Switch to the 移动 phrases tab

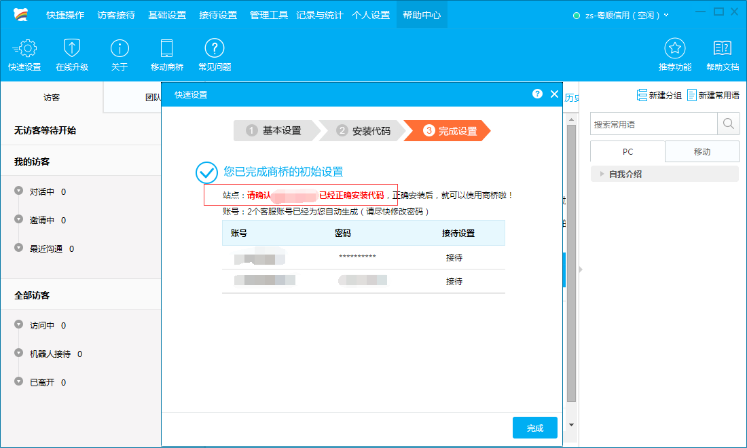[702, 151]
